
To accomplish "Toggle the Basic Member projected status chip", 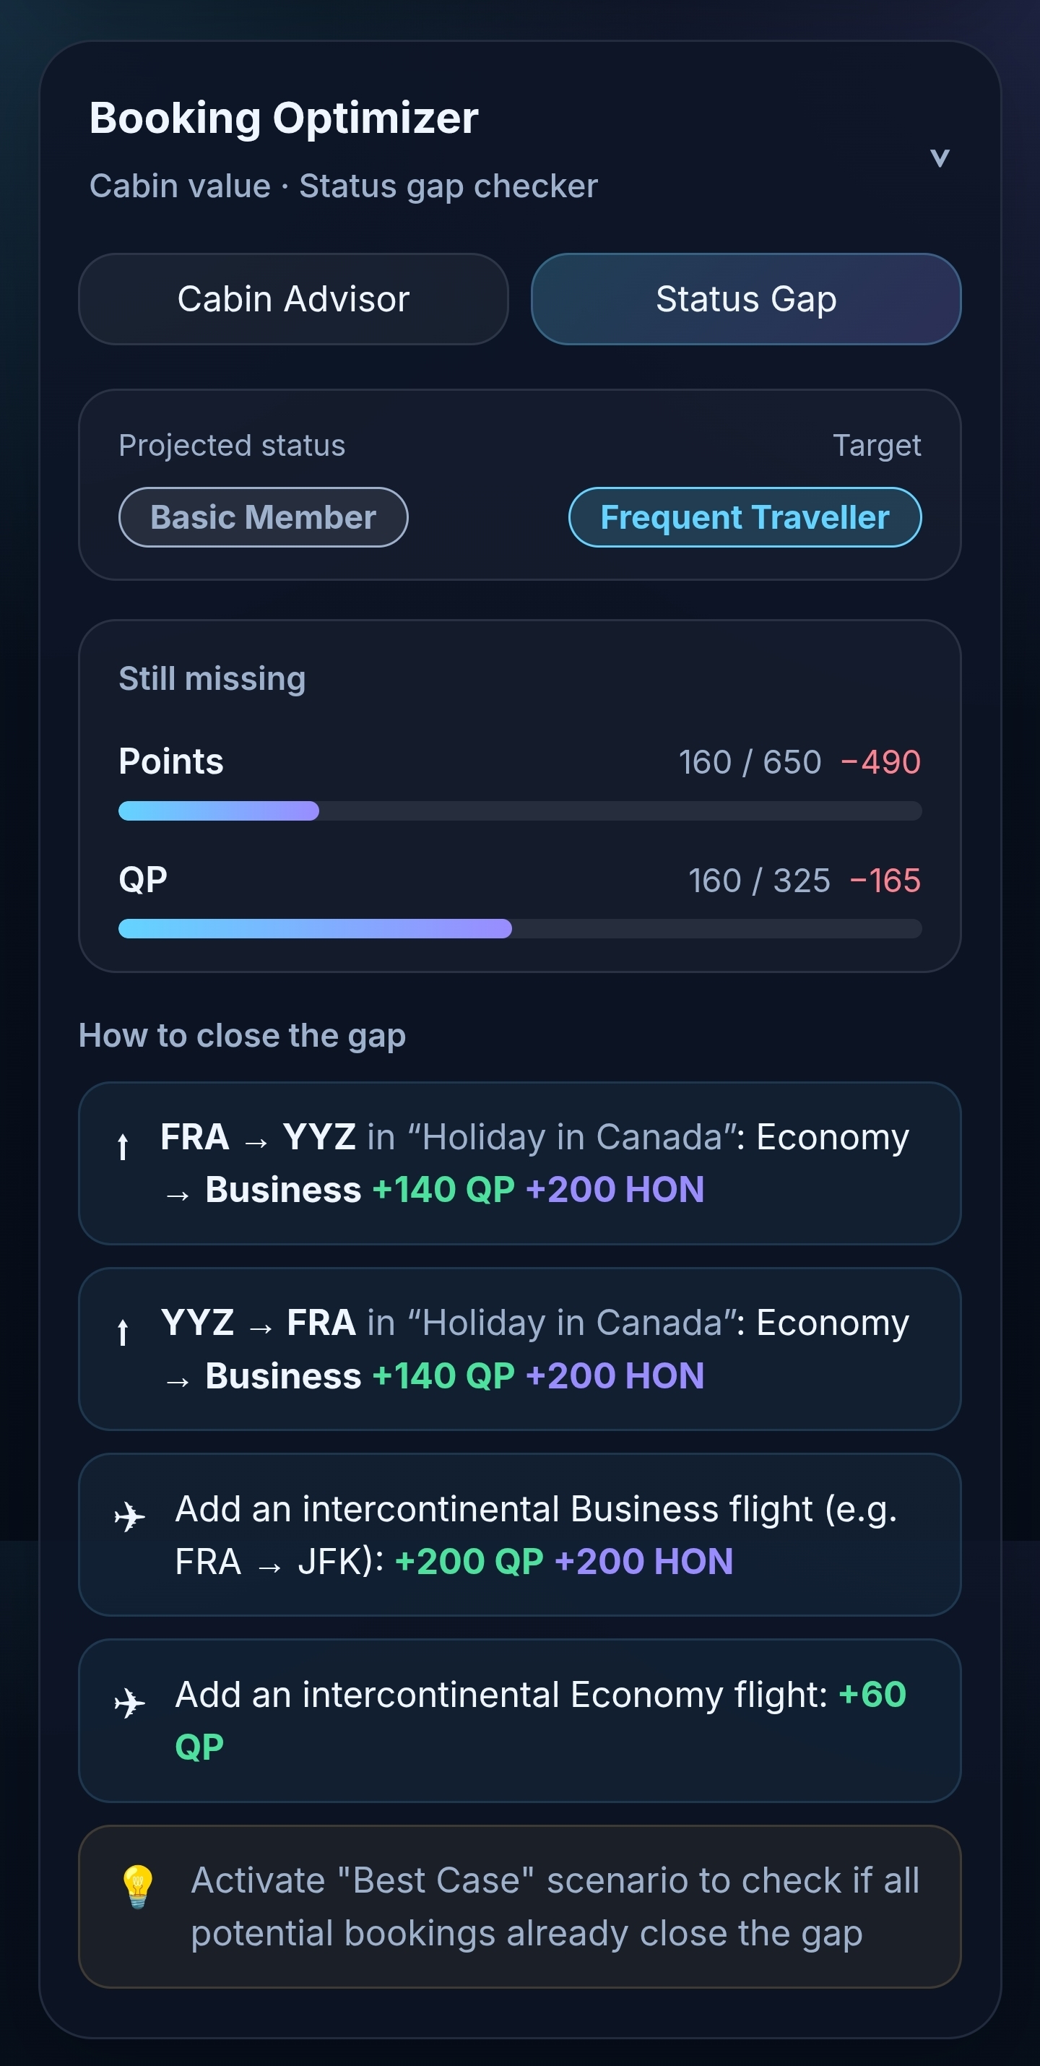I will tap(263, 516).
